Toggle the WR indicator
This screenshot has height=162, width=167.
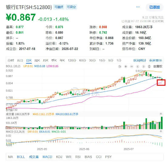69,157
